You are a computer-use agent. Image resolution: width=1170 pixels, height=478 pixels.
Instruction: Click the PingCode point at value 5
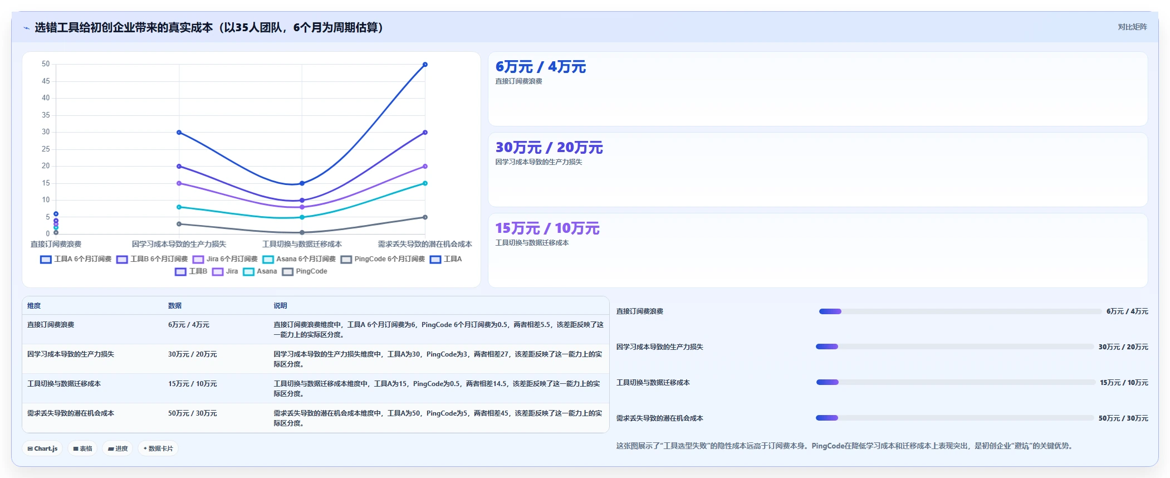pos(425,217)
